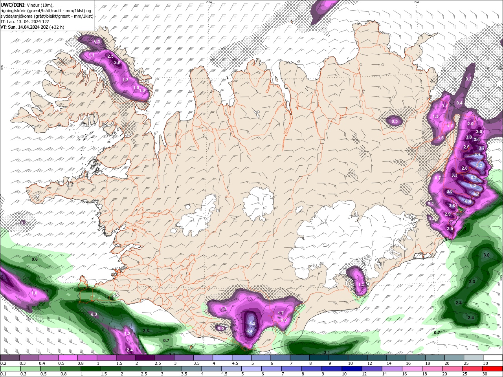The image size is (503, 377).
Task: Click the pale green swatch starting the rain legend
Action: (x=10, y=369)
